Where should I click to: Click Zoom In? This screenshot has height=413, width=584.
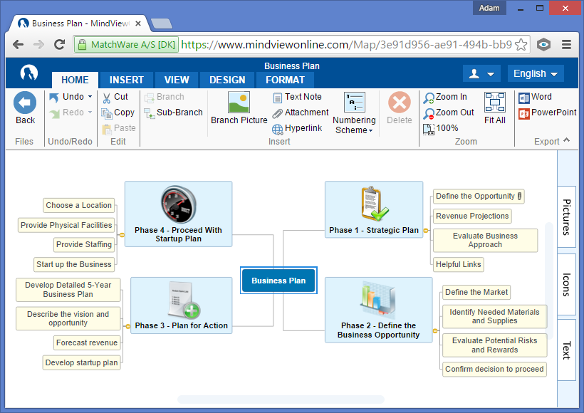click(x=444, y=98)
